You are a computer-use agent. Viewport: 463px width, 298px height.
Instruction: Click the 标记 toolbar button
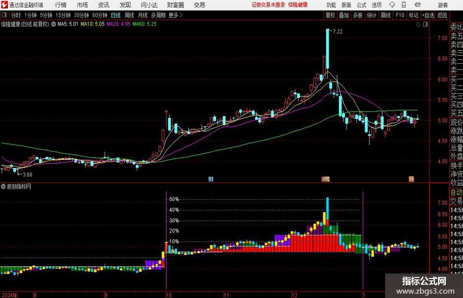(414, 15)
